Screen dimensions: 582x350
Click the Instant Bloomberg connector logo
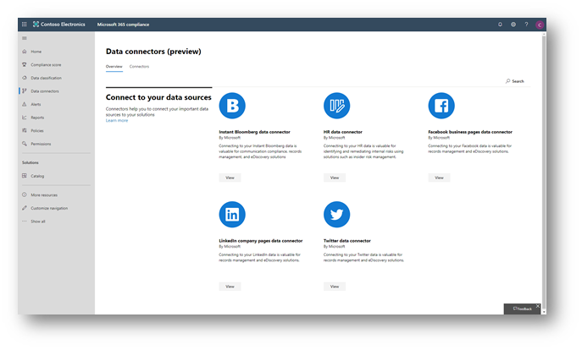[232, 106]
